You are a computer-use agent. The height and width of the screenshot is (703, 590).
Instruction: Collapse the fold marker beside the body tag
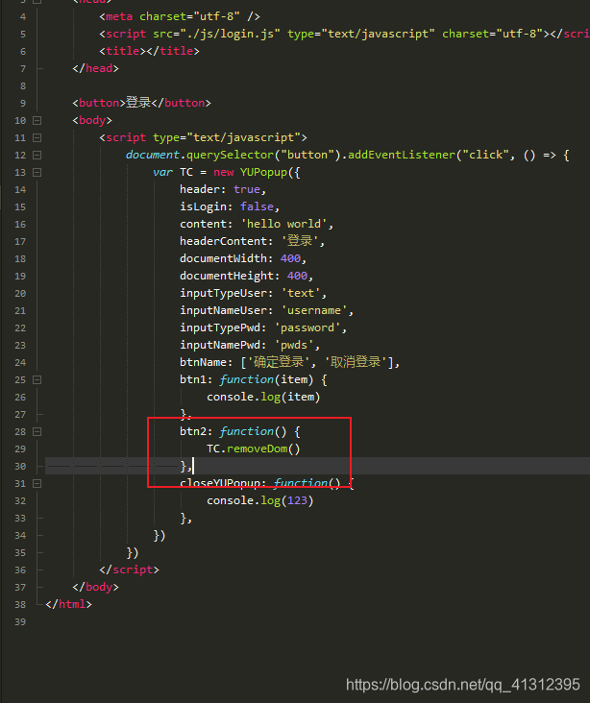coord(37,121)
